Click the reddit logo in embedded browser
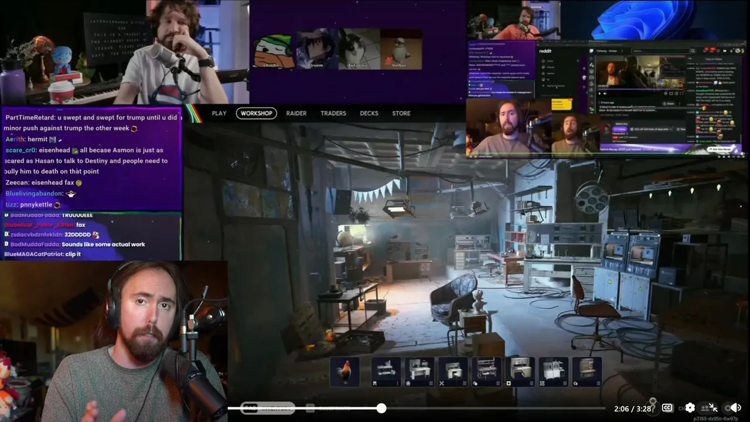Screen dimensions: 750x422 546,51
